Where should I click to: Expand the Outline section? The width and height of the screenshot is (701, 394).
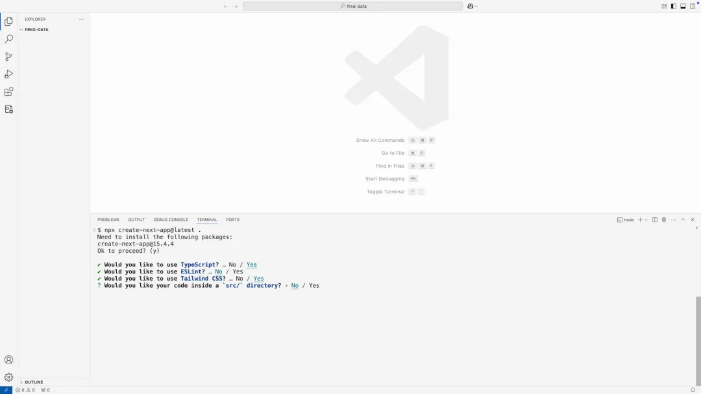tap(33, 382)
